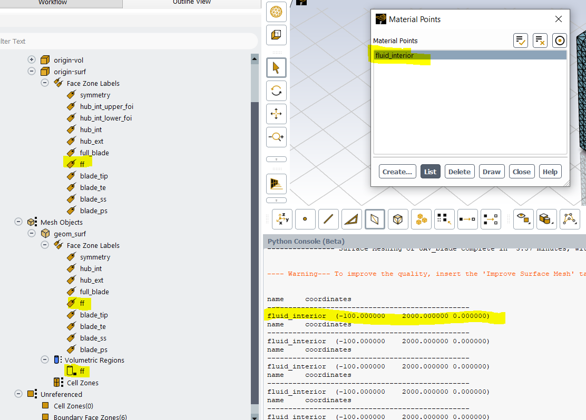Click the Delete button in Material Points
This screenshot has height=420, width=586.
coord(460,172)
